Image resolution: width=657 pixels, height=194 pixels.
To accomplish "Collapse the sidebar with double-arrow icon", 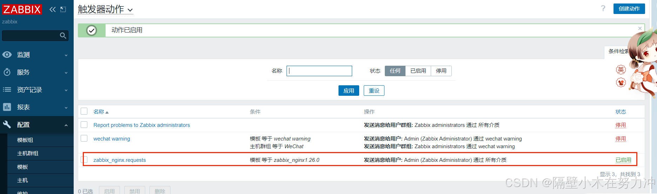I will click(x=53, y=9).
